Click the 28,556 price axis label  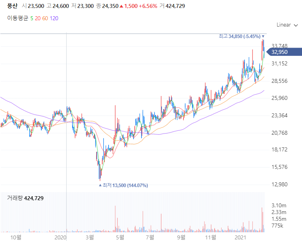point(279,81)
